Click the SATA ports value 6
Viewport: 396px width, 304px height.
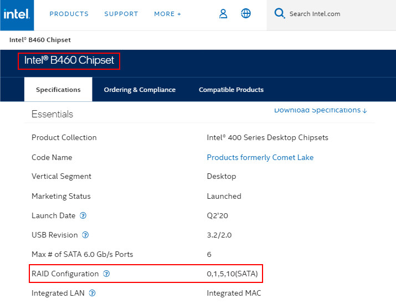[x=209, y=255]
